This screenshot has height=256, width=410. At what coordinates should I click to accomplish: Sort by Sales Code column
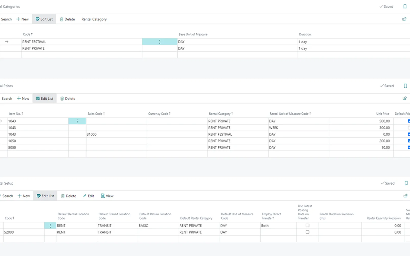click(96, 114)
